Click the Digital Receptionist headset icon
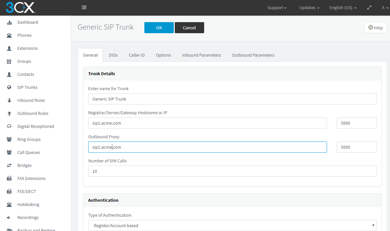The height and width of the screenshot is (231, 390). 9,127
